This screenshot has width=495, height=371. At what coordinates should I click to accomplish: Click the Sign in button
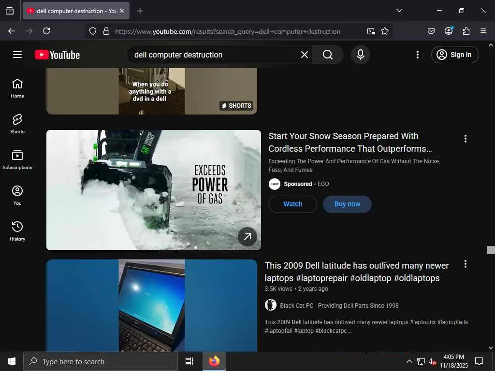click(455, 55)
